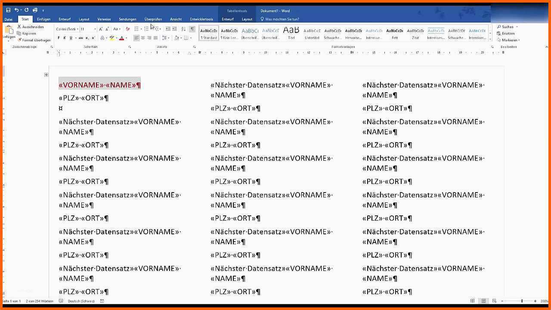Open the font size dropdown
This screenshot has height=310, width=551.
(94, 29)
